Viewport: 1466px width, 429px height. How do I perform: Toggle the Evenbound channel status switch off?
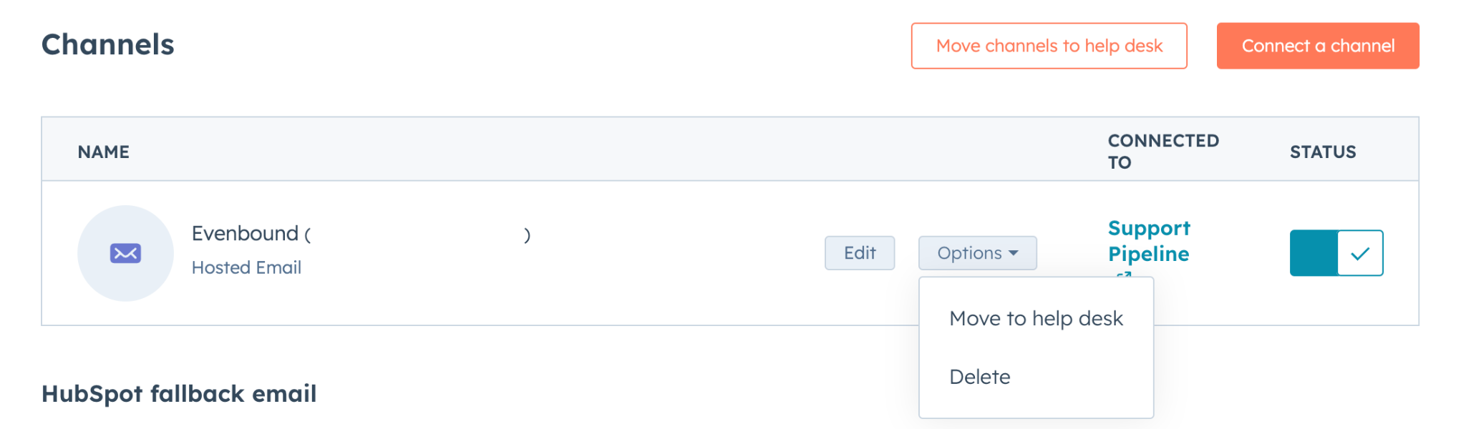click(x=1336, y=253)
